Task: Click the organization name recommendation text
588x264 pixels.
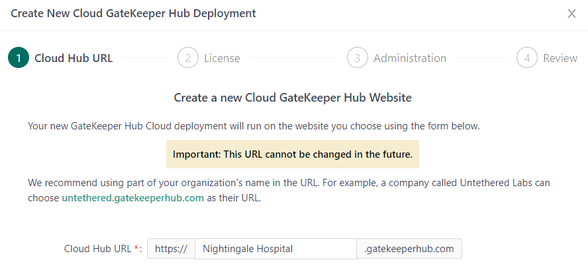Action: (x=289, y=182)
